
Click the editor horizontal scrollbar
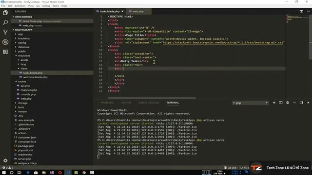click(152, 98)
